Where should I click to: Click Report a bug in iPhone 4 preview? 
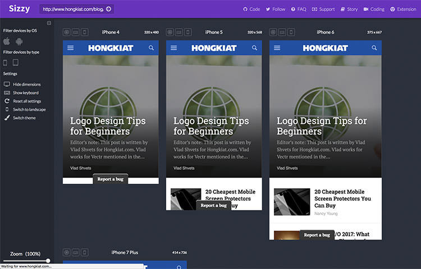111,179
